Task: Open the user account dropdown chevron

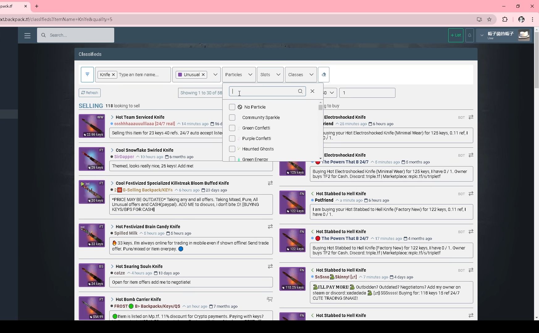Action: [x=482, y=35]
